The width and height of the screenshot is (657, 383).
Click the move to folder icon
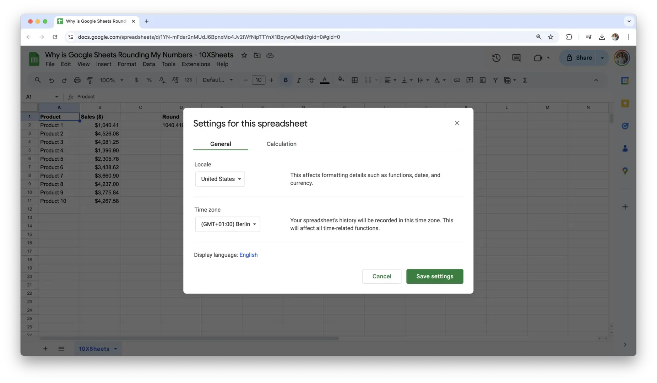click(257, 55)
